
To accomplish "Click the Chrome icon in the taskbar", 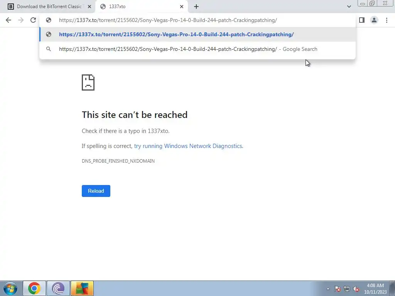I will (x=34, y=288).
